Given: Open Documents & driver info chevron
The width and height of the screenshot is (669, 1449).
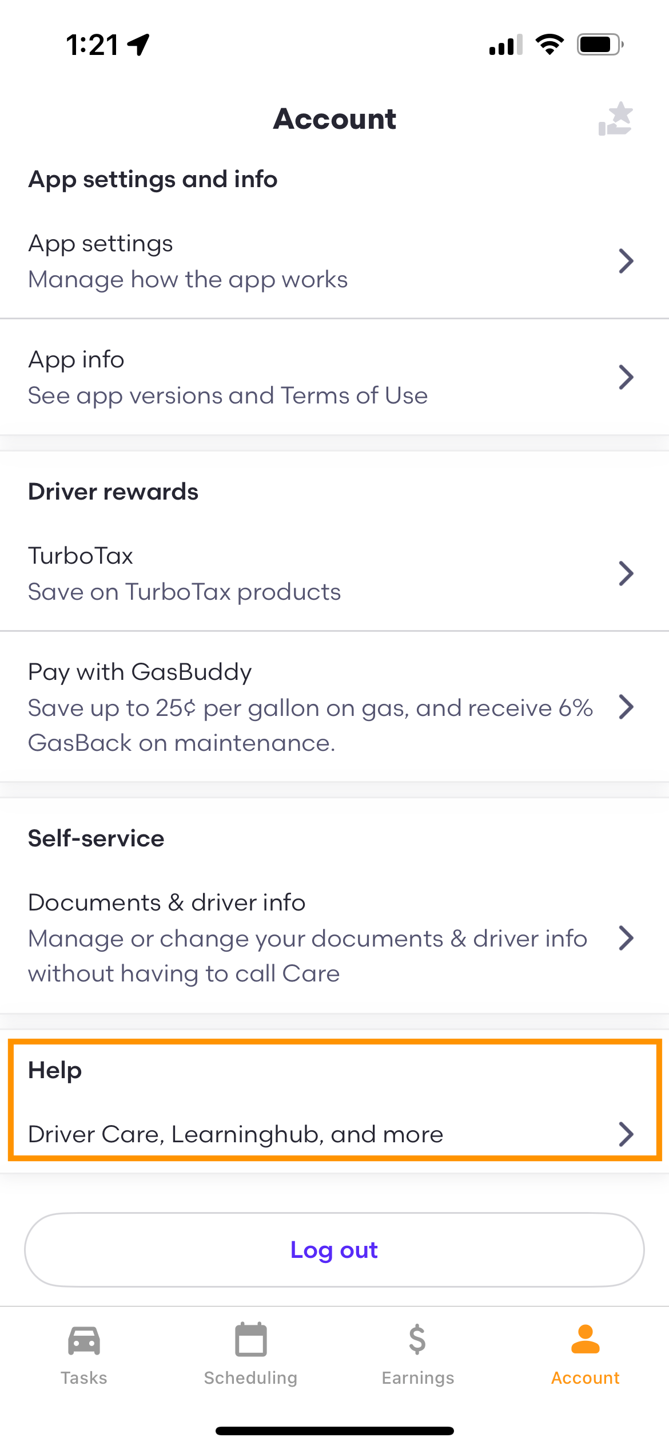Looking at the screenshot, I should 626,938.
